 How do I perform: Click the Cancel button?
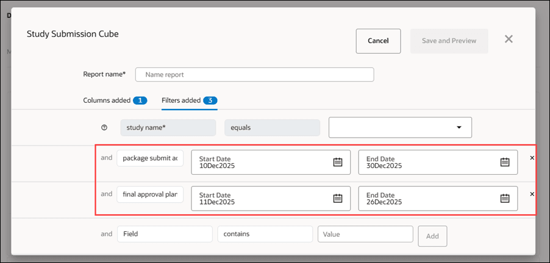tap(378, 41)
